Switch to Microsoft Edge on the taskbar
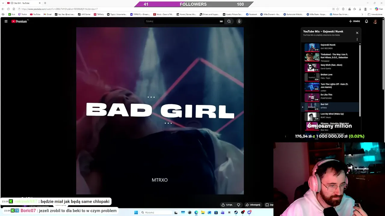This screenshot has height=216, width=385. 196,212
